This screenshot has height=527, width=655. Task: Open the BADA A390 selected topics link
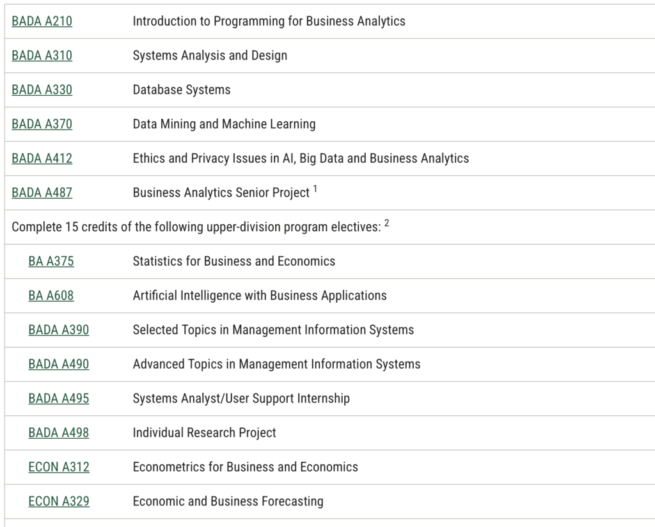[58, 330]
